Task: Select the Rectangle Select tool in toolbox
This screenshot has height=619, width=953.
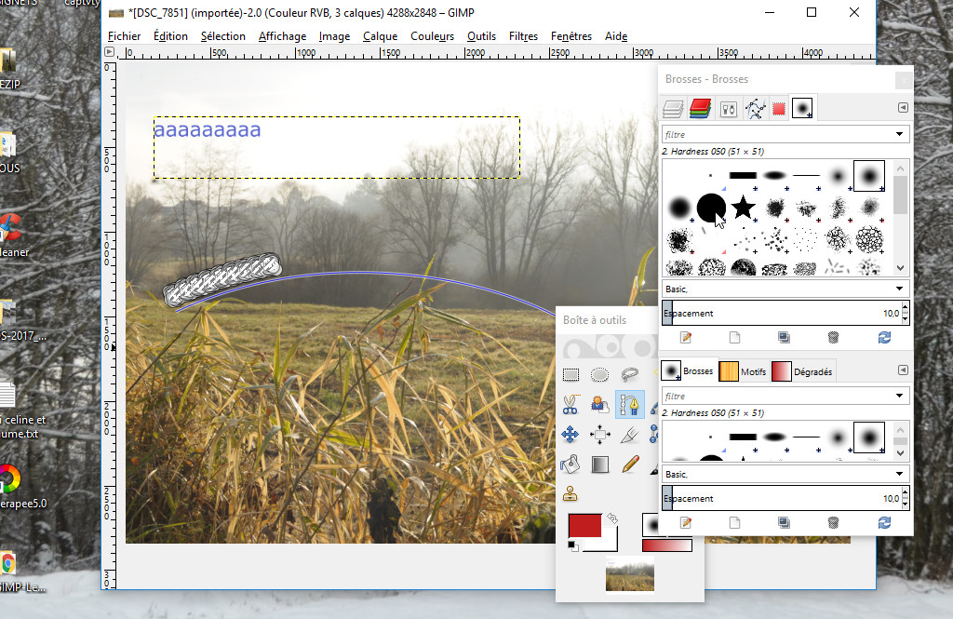Action: pos(570,374)
